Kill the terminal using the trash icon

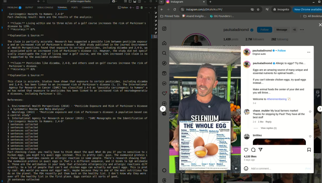(141, 8)
